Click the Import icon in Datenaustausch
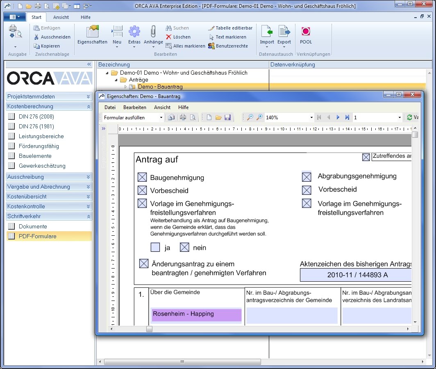This screenshot has height=369, width=436. point(267,31)
